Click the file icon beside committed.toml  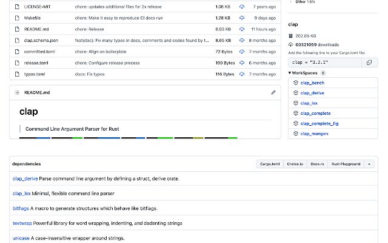(17, 52)
